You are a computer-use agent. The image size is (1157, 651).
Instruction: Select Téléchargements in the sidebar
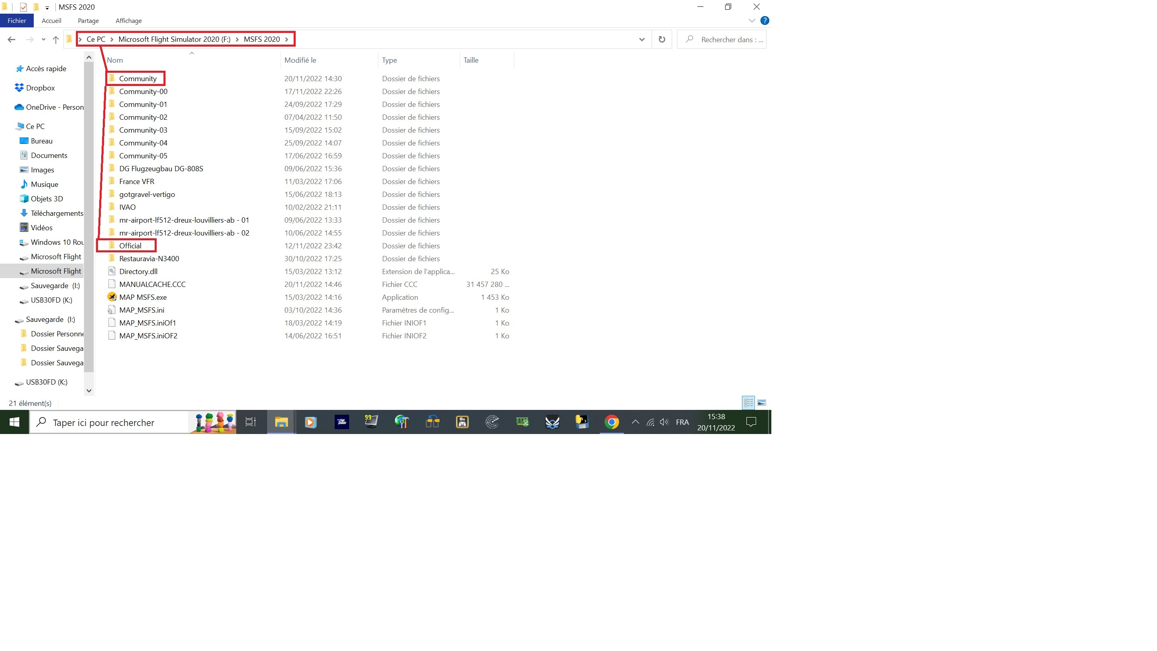(57, 213)
